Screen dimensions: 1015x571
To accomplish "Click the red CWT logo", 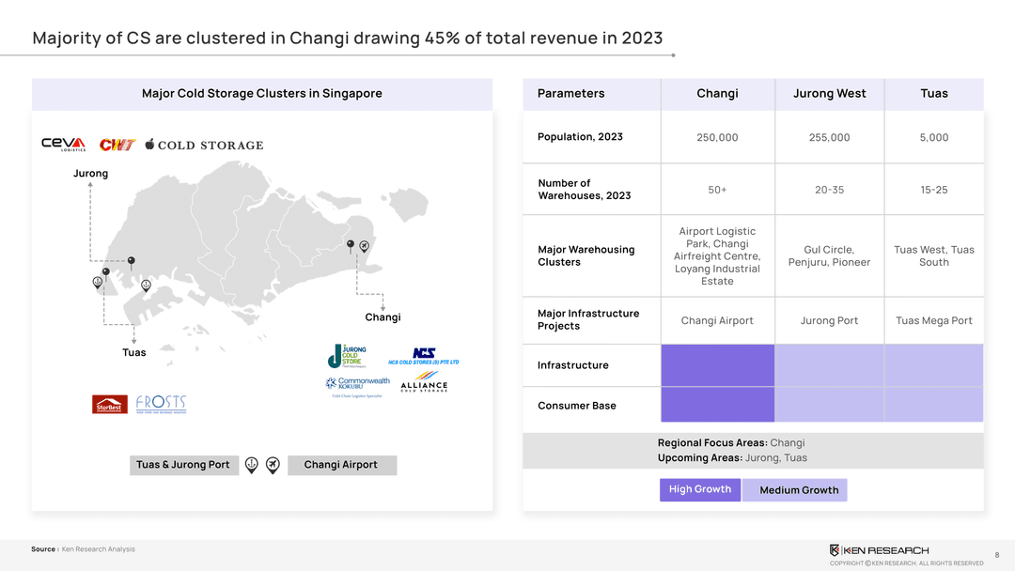I will (117, 145).
